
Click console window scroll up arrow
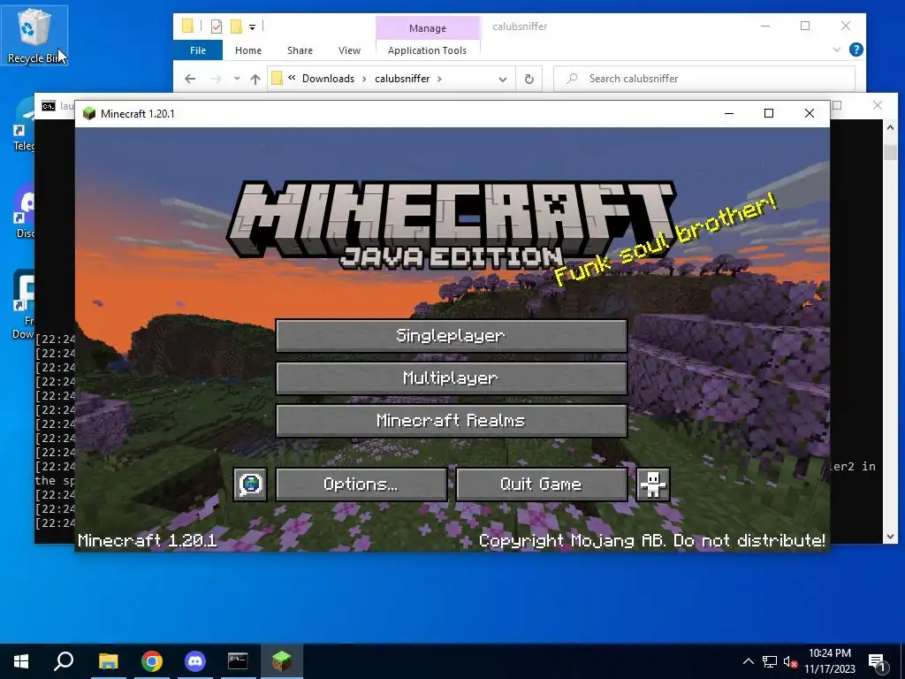click(x=890, y=127)
